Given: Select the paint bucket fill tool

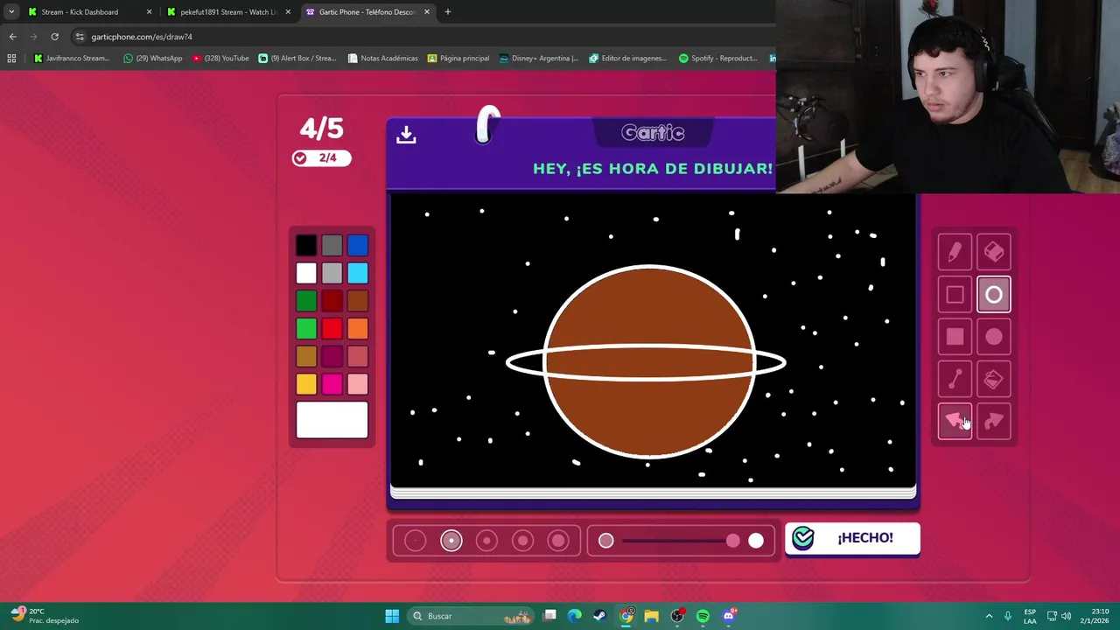Looking at the screenshot, I should pos(993,379).
